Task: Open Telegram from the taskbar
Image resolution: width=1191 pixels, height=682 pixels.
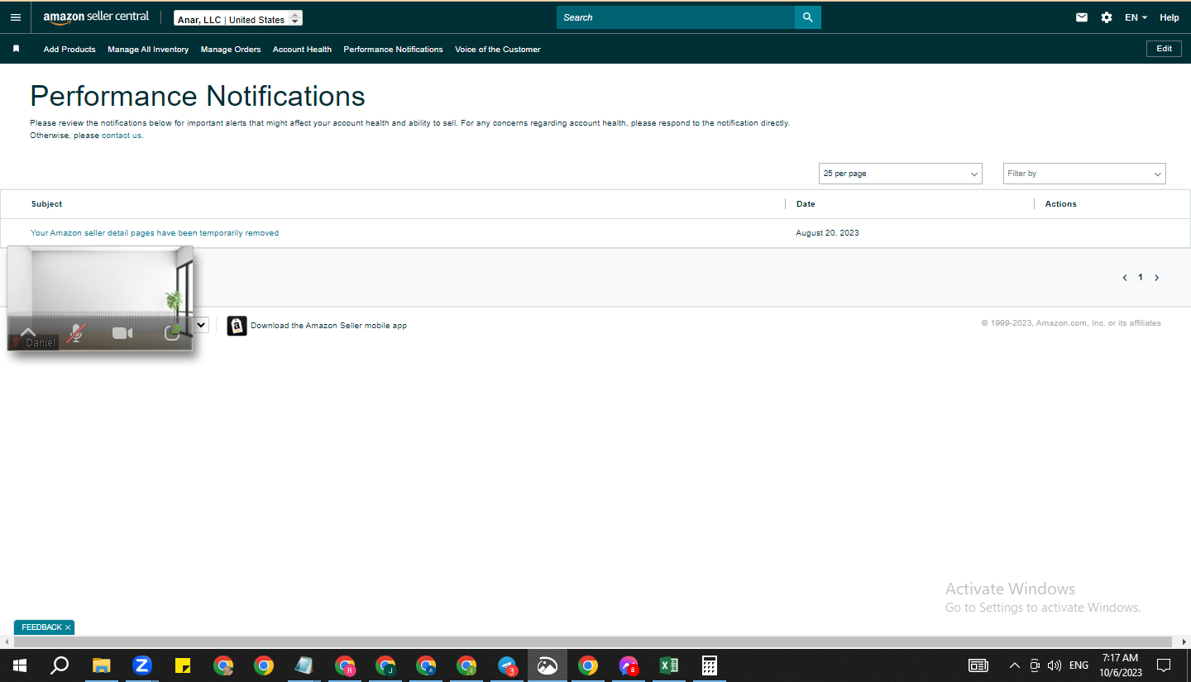Action: (508, 665)
